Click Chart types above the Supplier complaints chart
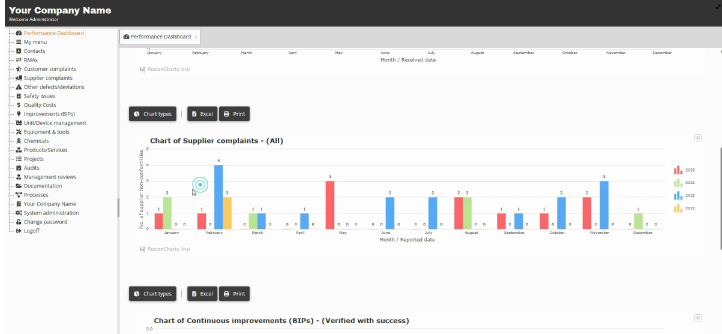722x334 pixels. click(152, 114)
